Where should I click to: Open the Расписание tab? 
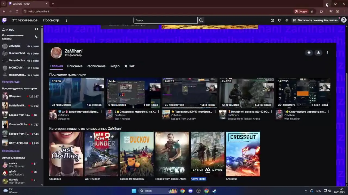pos(96,66)
